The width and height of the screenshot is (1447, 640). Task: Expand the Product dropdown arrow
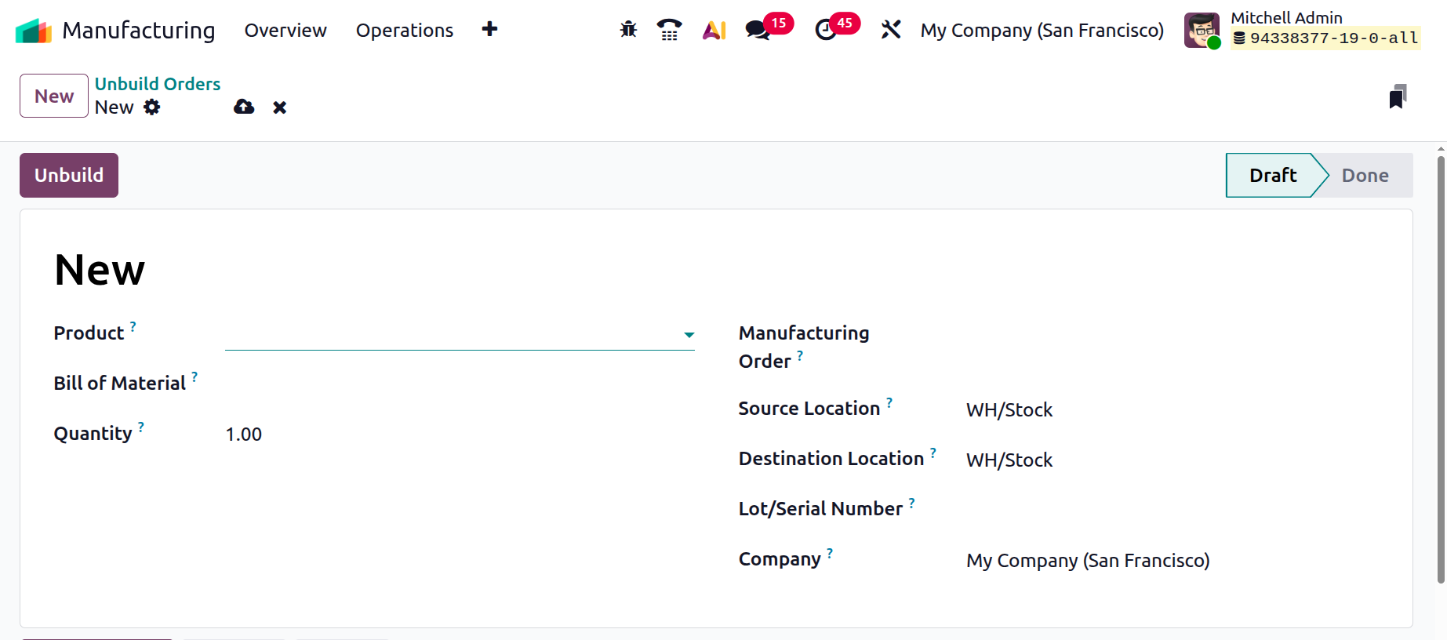point(689,335)
